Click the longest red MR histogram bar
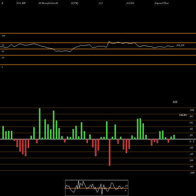196x196 pixels. [x=110, y=152]
